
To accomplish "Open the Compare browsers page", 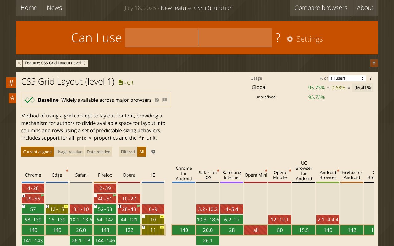I will click(321, 8).
